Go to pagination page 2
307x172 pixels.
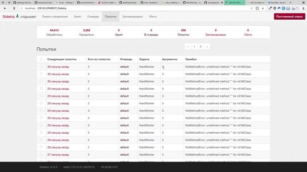(x=201, y=47)
